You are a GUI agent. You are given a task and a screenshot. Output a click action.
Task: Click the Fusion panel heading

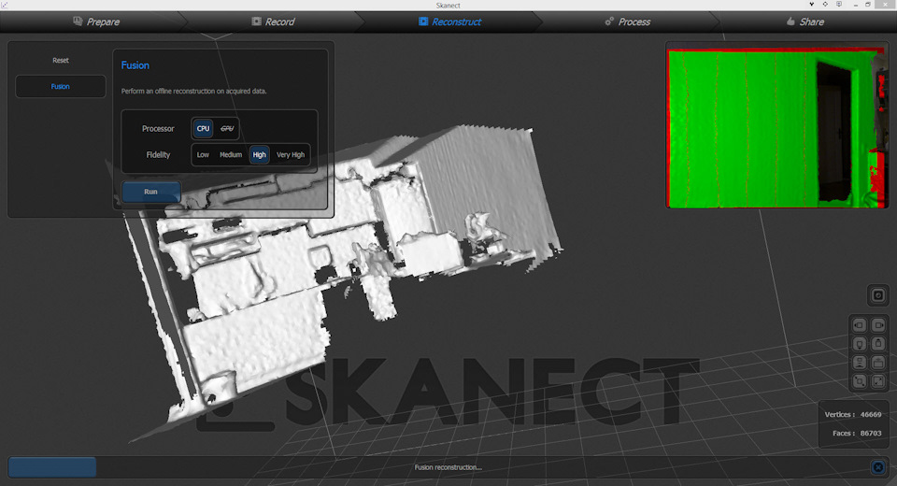[x=135, y=65]
